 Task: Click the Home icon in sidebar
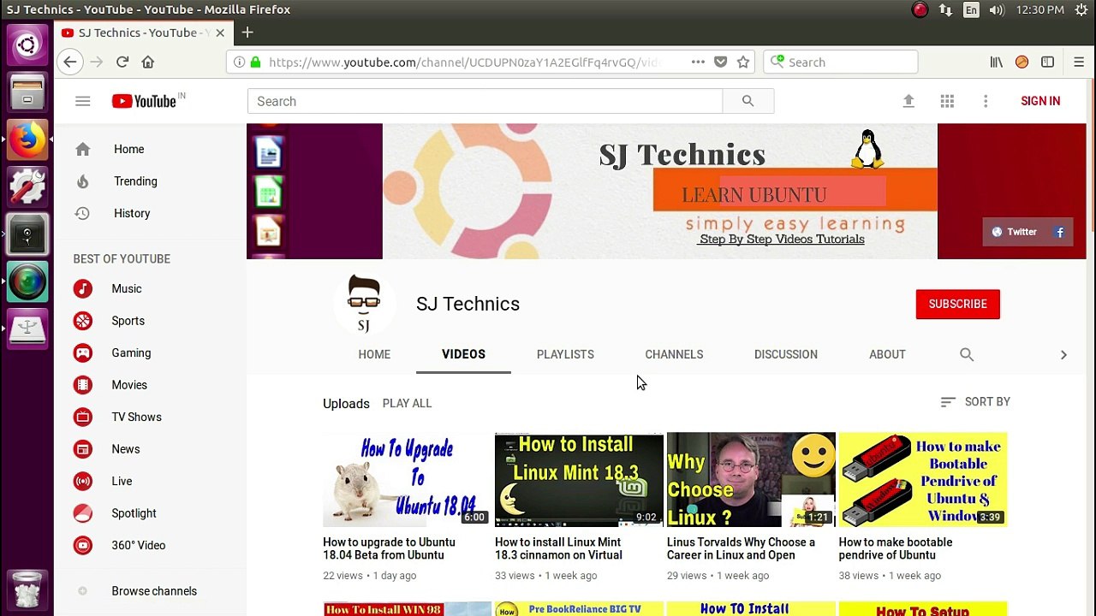(82, 149)
